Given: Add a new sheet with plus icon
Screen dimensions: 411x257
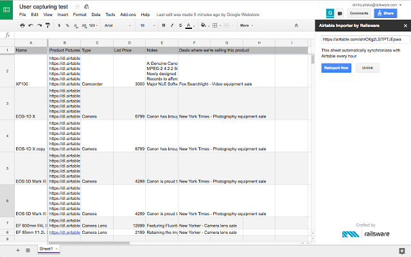Looking at the screenshot, I should click(18, 250).
